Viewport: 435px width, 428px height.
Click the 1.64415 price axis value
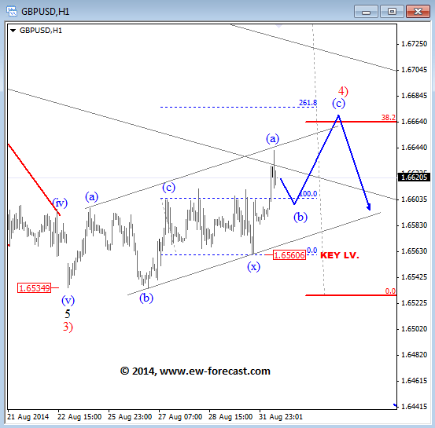415,407
